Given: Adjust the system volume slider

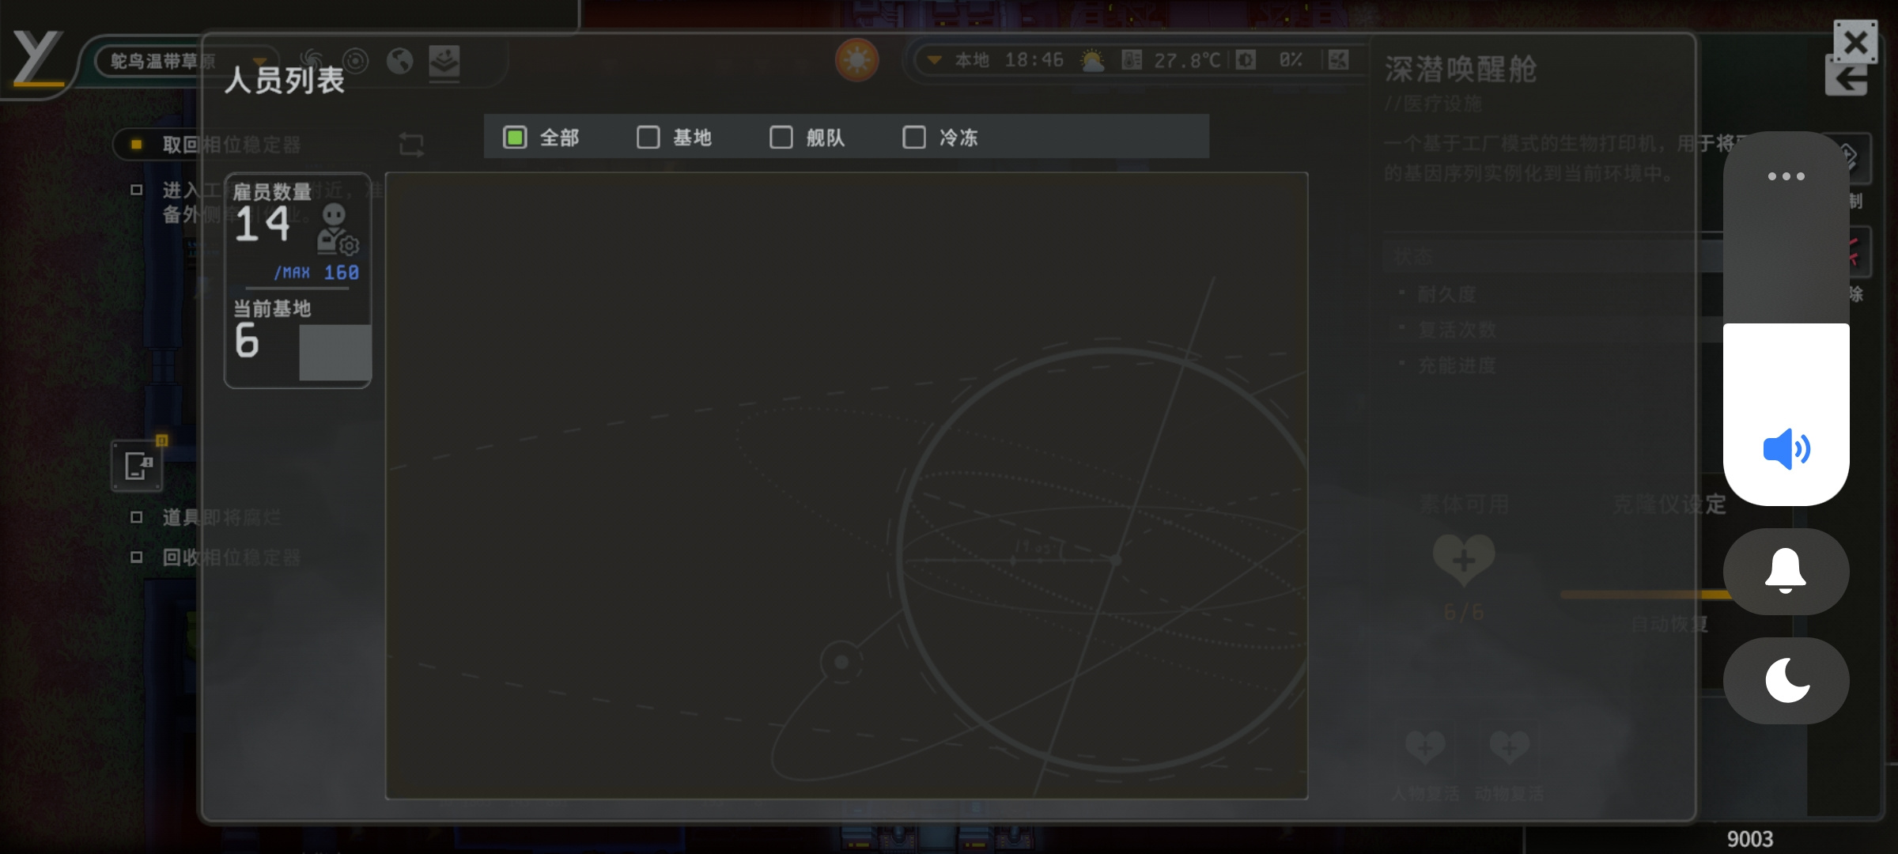Looking at the screenshot, I should [1786, 318].
